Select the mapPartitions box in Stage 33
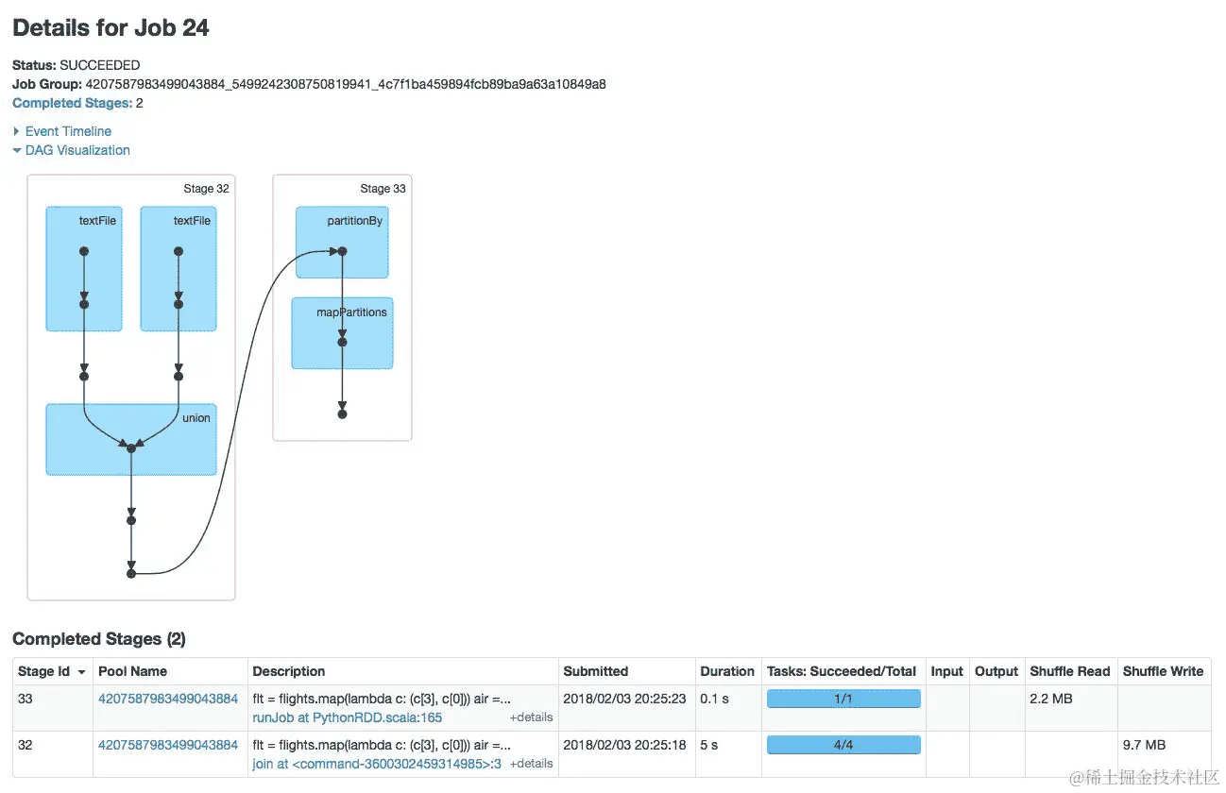The height and width of the screenshot is (793, 1226). pos(342,333)
